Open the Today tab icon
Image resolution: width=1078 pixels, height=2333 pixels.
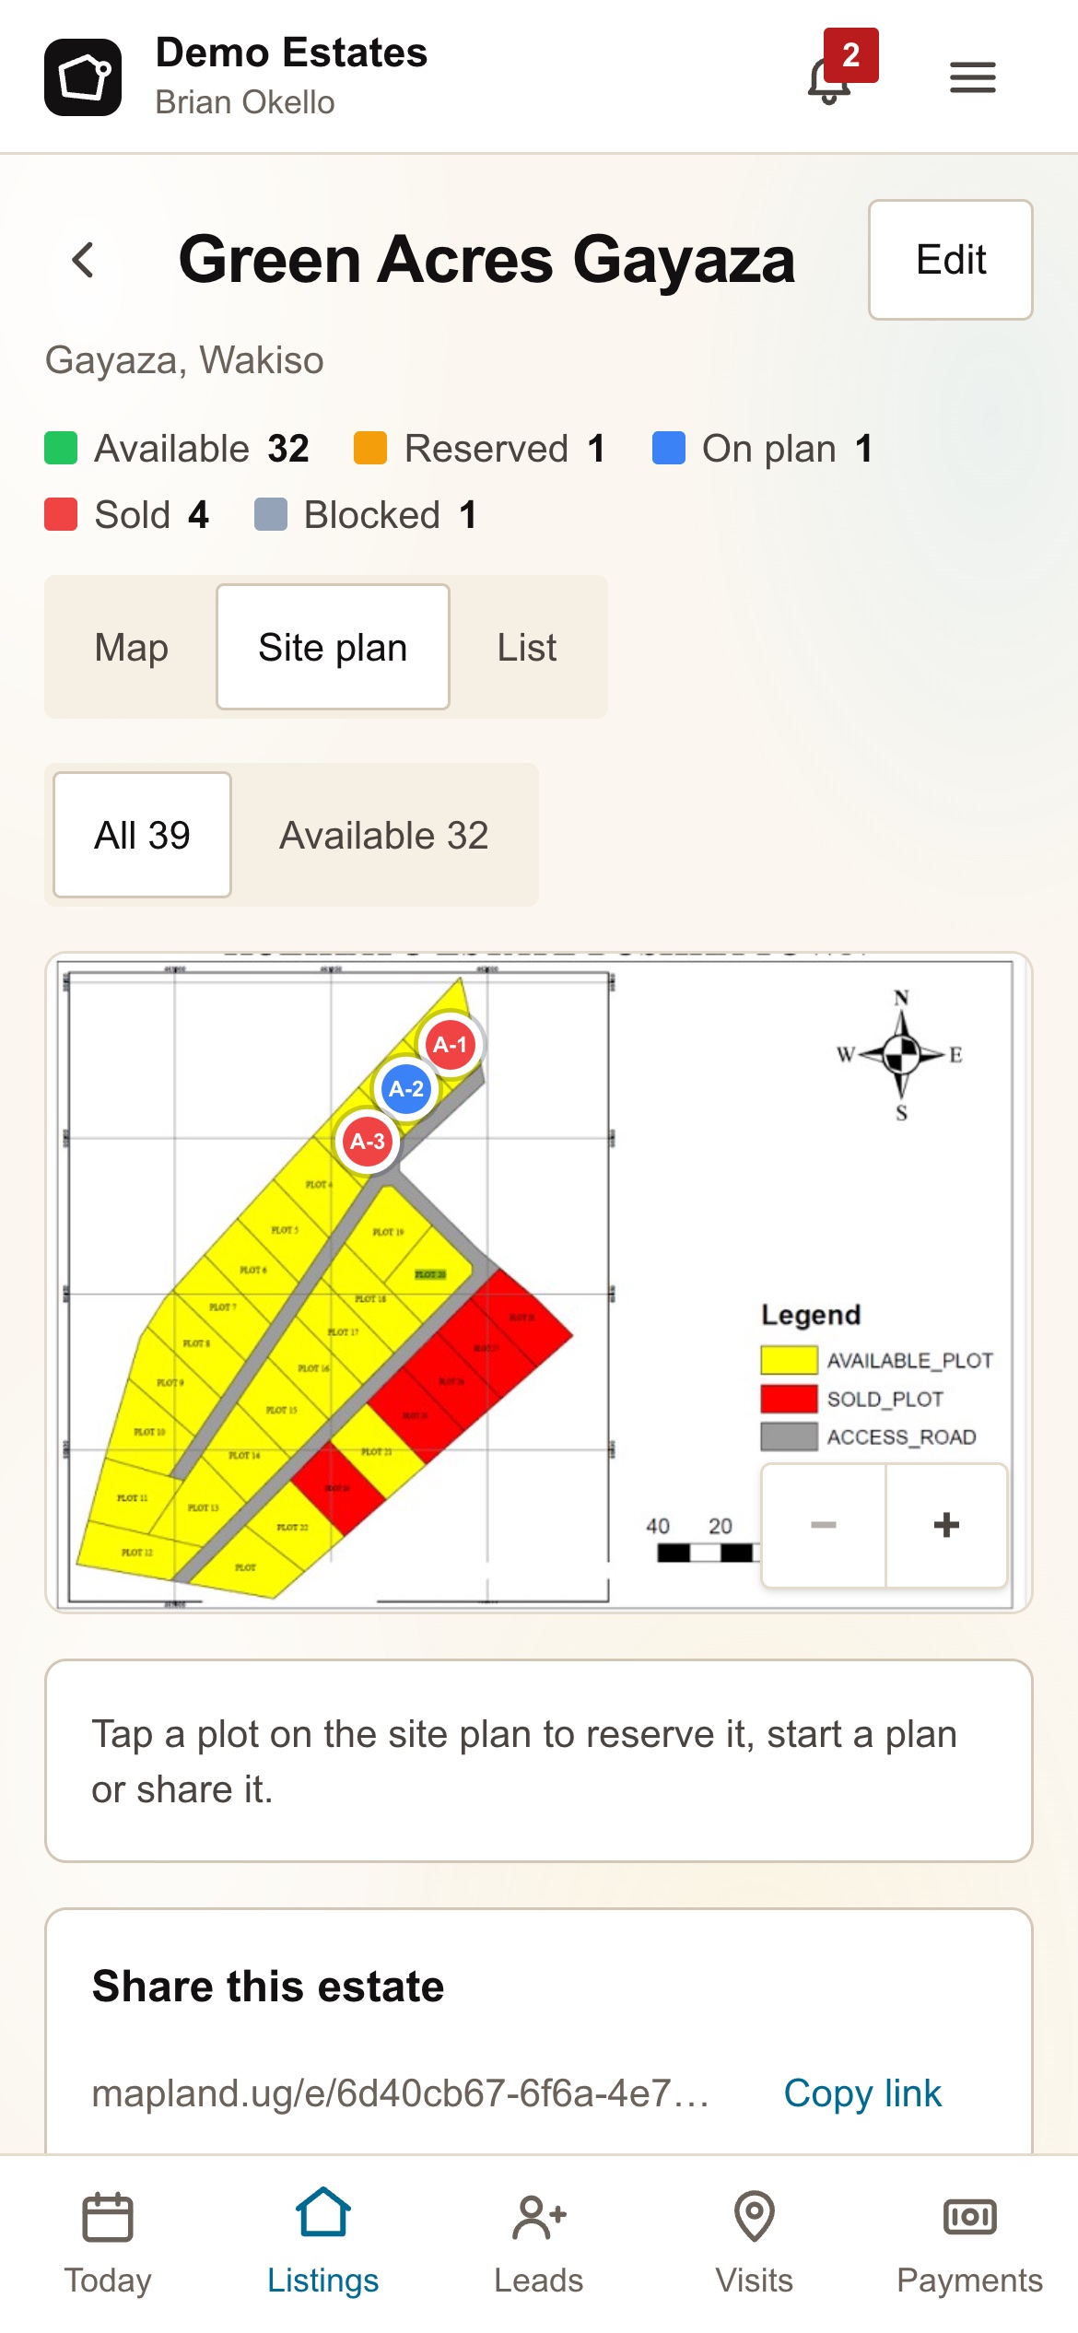tap(108, 2216)
